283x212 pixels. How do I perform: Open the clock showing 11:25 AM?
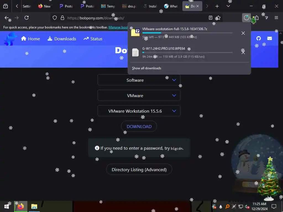click(260, 206)
